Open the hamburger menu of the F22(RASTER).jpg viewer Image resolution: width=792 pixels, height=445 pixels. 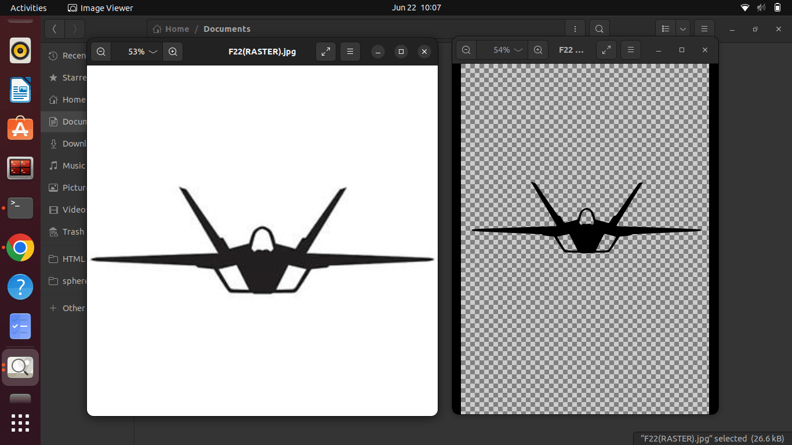350,52
